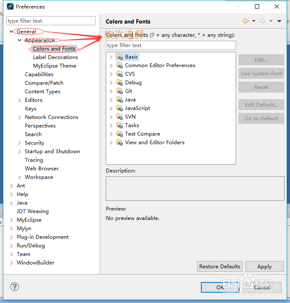Expand the WindowBuilder tree node
The image size is (290, 303).
click(11, 263)
